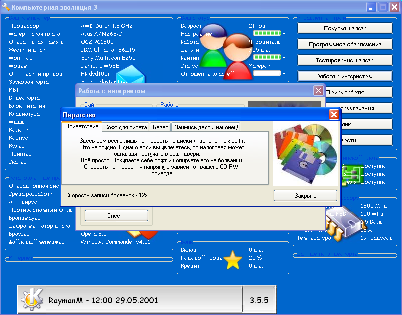Image resolution: width=402 pixels, height=315 pixels.
Task: Click the RaymanM date and time bar
Action: (x=130, y=299)
